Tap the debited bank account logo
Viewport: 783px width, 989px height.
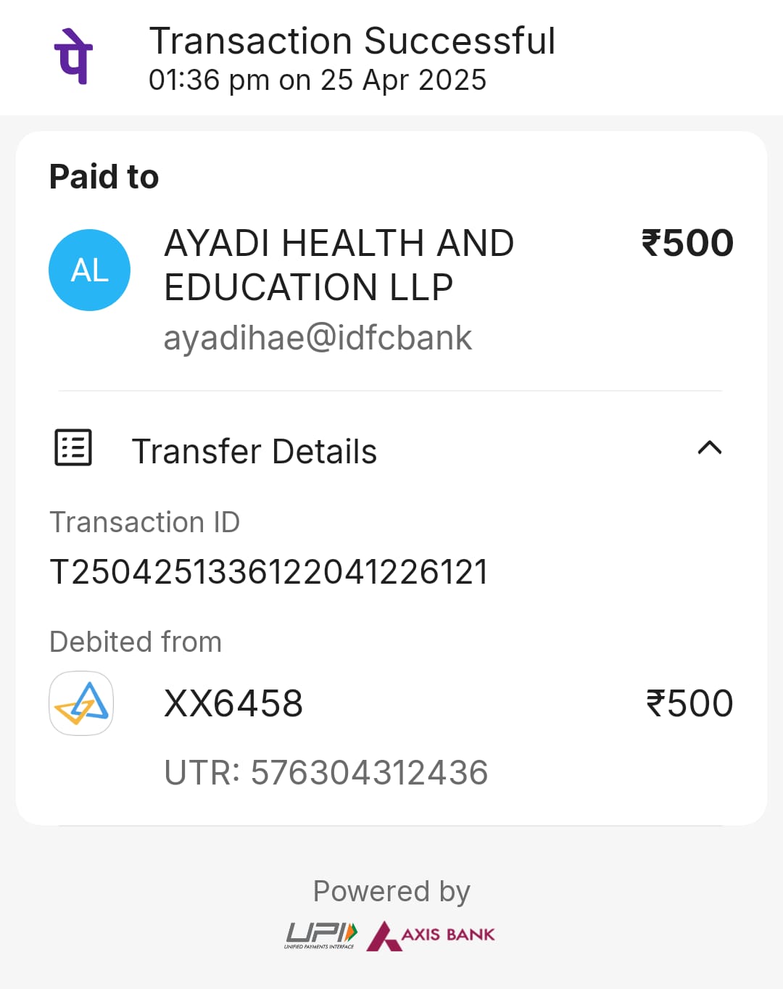[81, 703]
